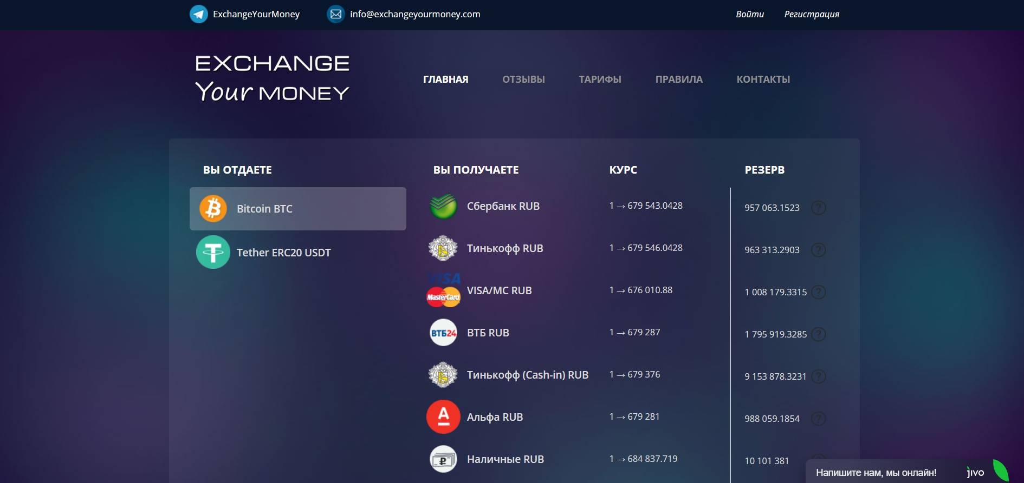Click the КУРС column header
This screenshot has height=483, width=1024.
pyautogui.click(x=623, y=170)
